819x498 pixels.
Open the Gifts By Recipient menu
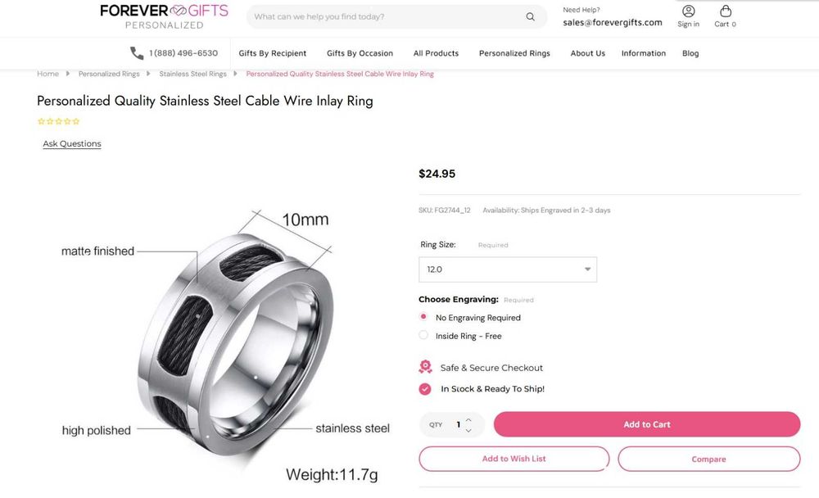point(272,53)
